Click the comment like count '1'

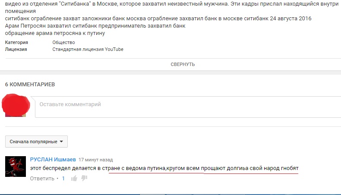(63, 179)
